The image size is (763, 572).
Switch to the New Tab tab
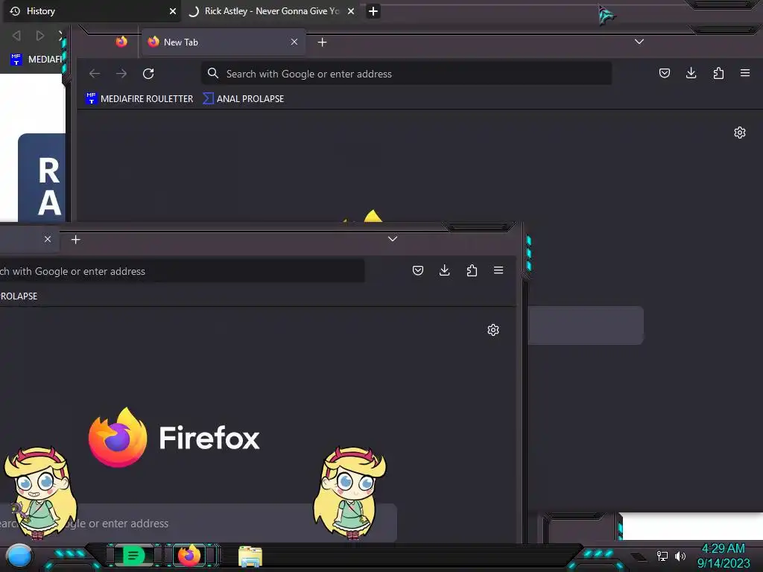click(x=224, y=42)
